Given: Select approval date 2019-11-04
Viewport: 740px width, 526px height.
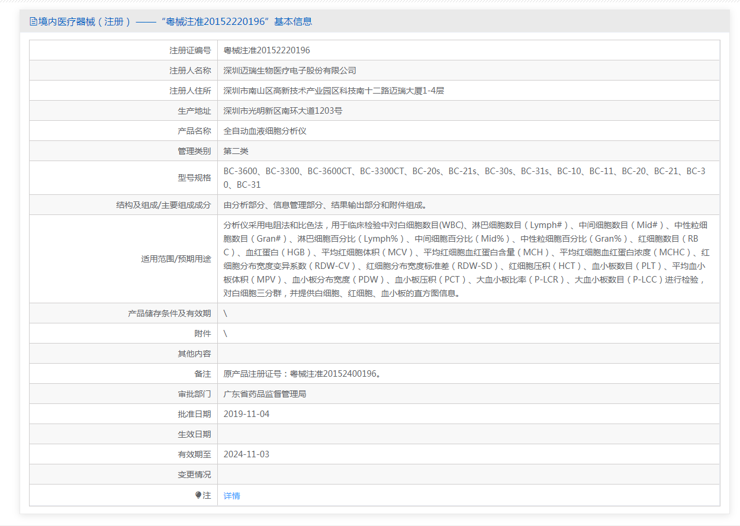Looking at the screenshot, I should (246, 414).
